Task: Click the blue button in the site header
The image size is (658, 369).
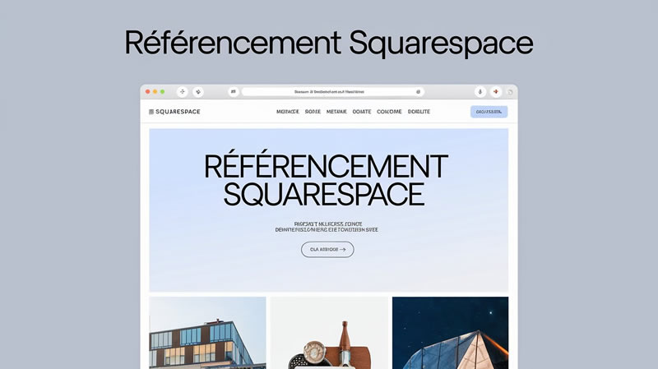Action: click(x=489, y=112)
